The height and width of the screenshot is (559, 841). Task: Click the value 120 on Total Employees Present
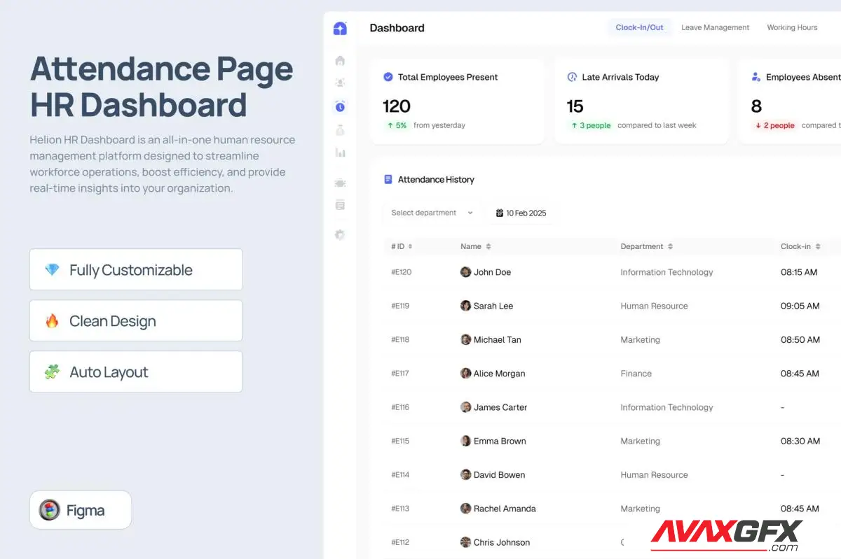(x=397, y=106)
